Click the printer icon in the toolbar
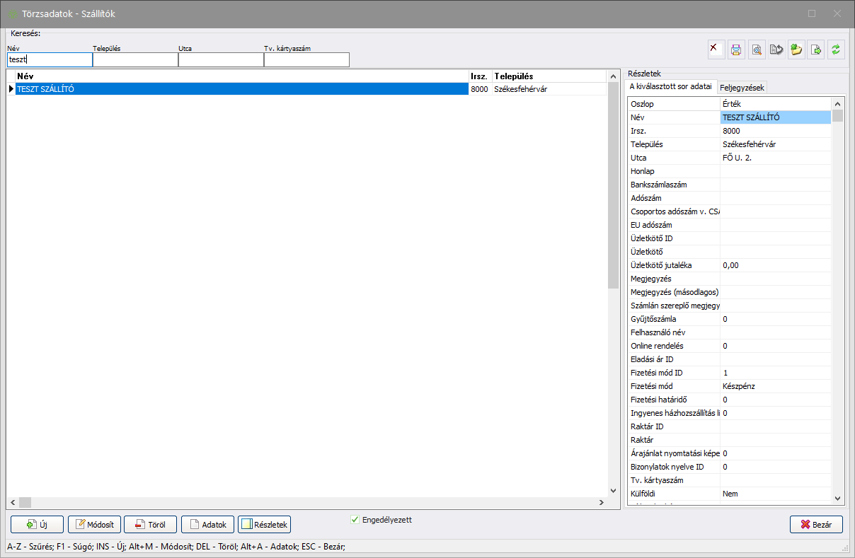The width and height of the screenshot is (855, 558). pos(736,50)
